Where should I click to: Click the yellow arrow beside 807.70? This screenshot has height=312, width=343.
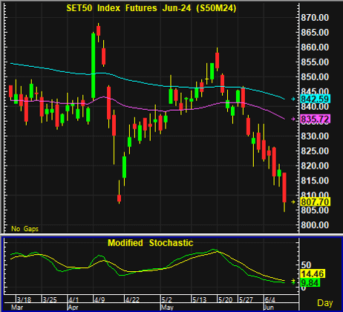coord(293,202)
